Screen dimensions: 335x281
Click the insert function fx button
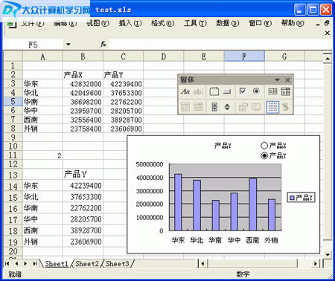pos(103,45)
